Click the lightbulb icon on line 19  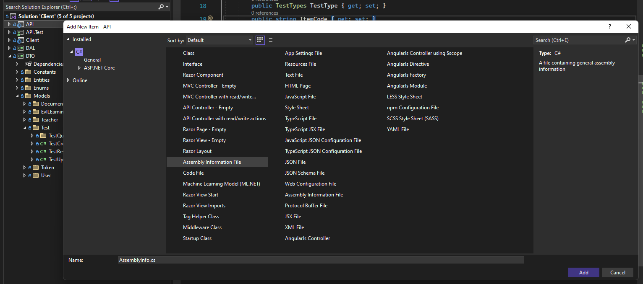click(210, 19)
